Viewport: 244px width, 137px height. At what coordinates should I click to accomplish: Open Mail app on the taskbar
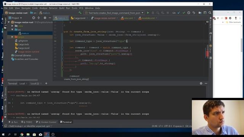[40, 134]
